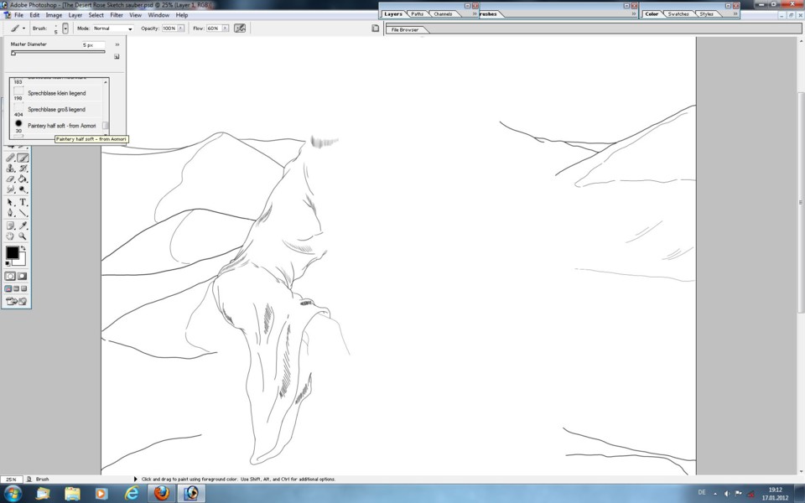
Task: Select the Zoom magnifier tool
Action: [x=23, y=236]
